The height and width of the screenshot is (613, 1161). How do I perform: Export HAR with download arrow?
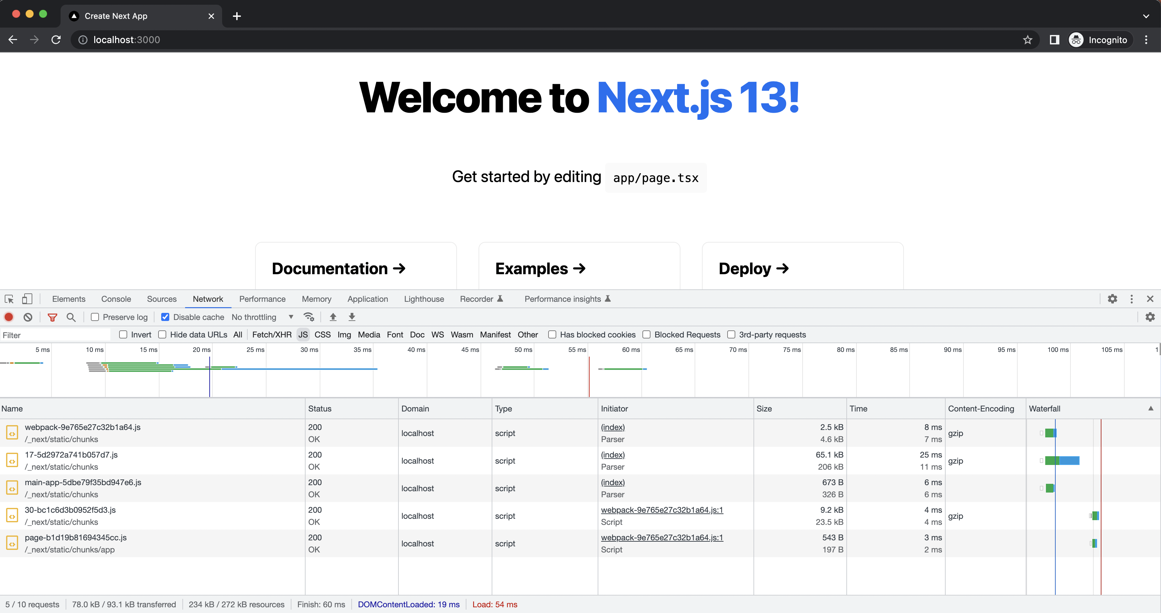pyautogui.click(x=352, y=317)
